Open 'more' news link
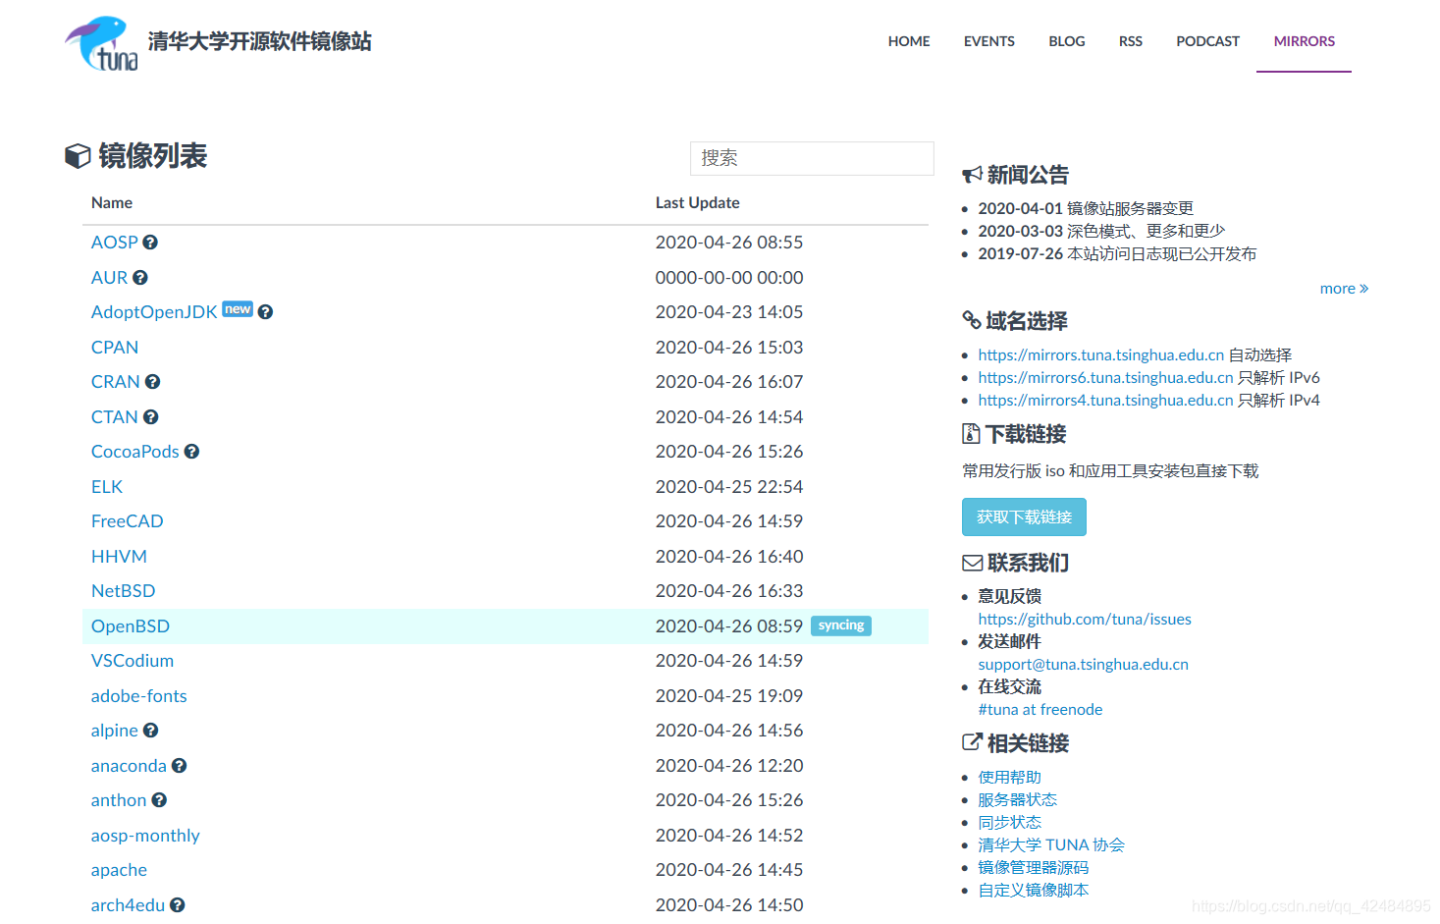Image resolution: width=1440 pixels, height=924 pixels. 1344,289
